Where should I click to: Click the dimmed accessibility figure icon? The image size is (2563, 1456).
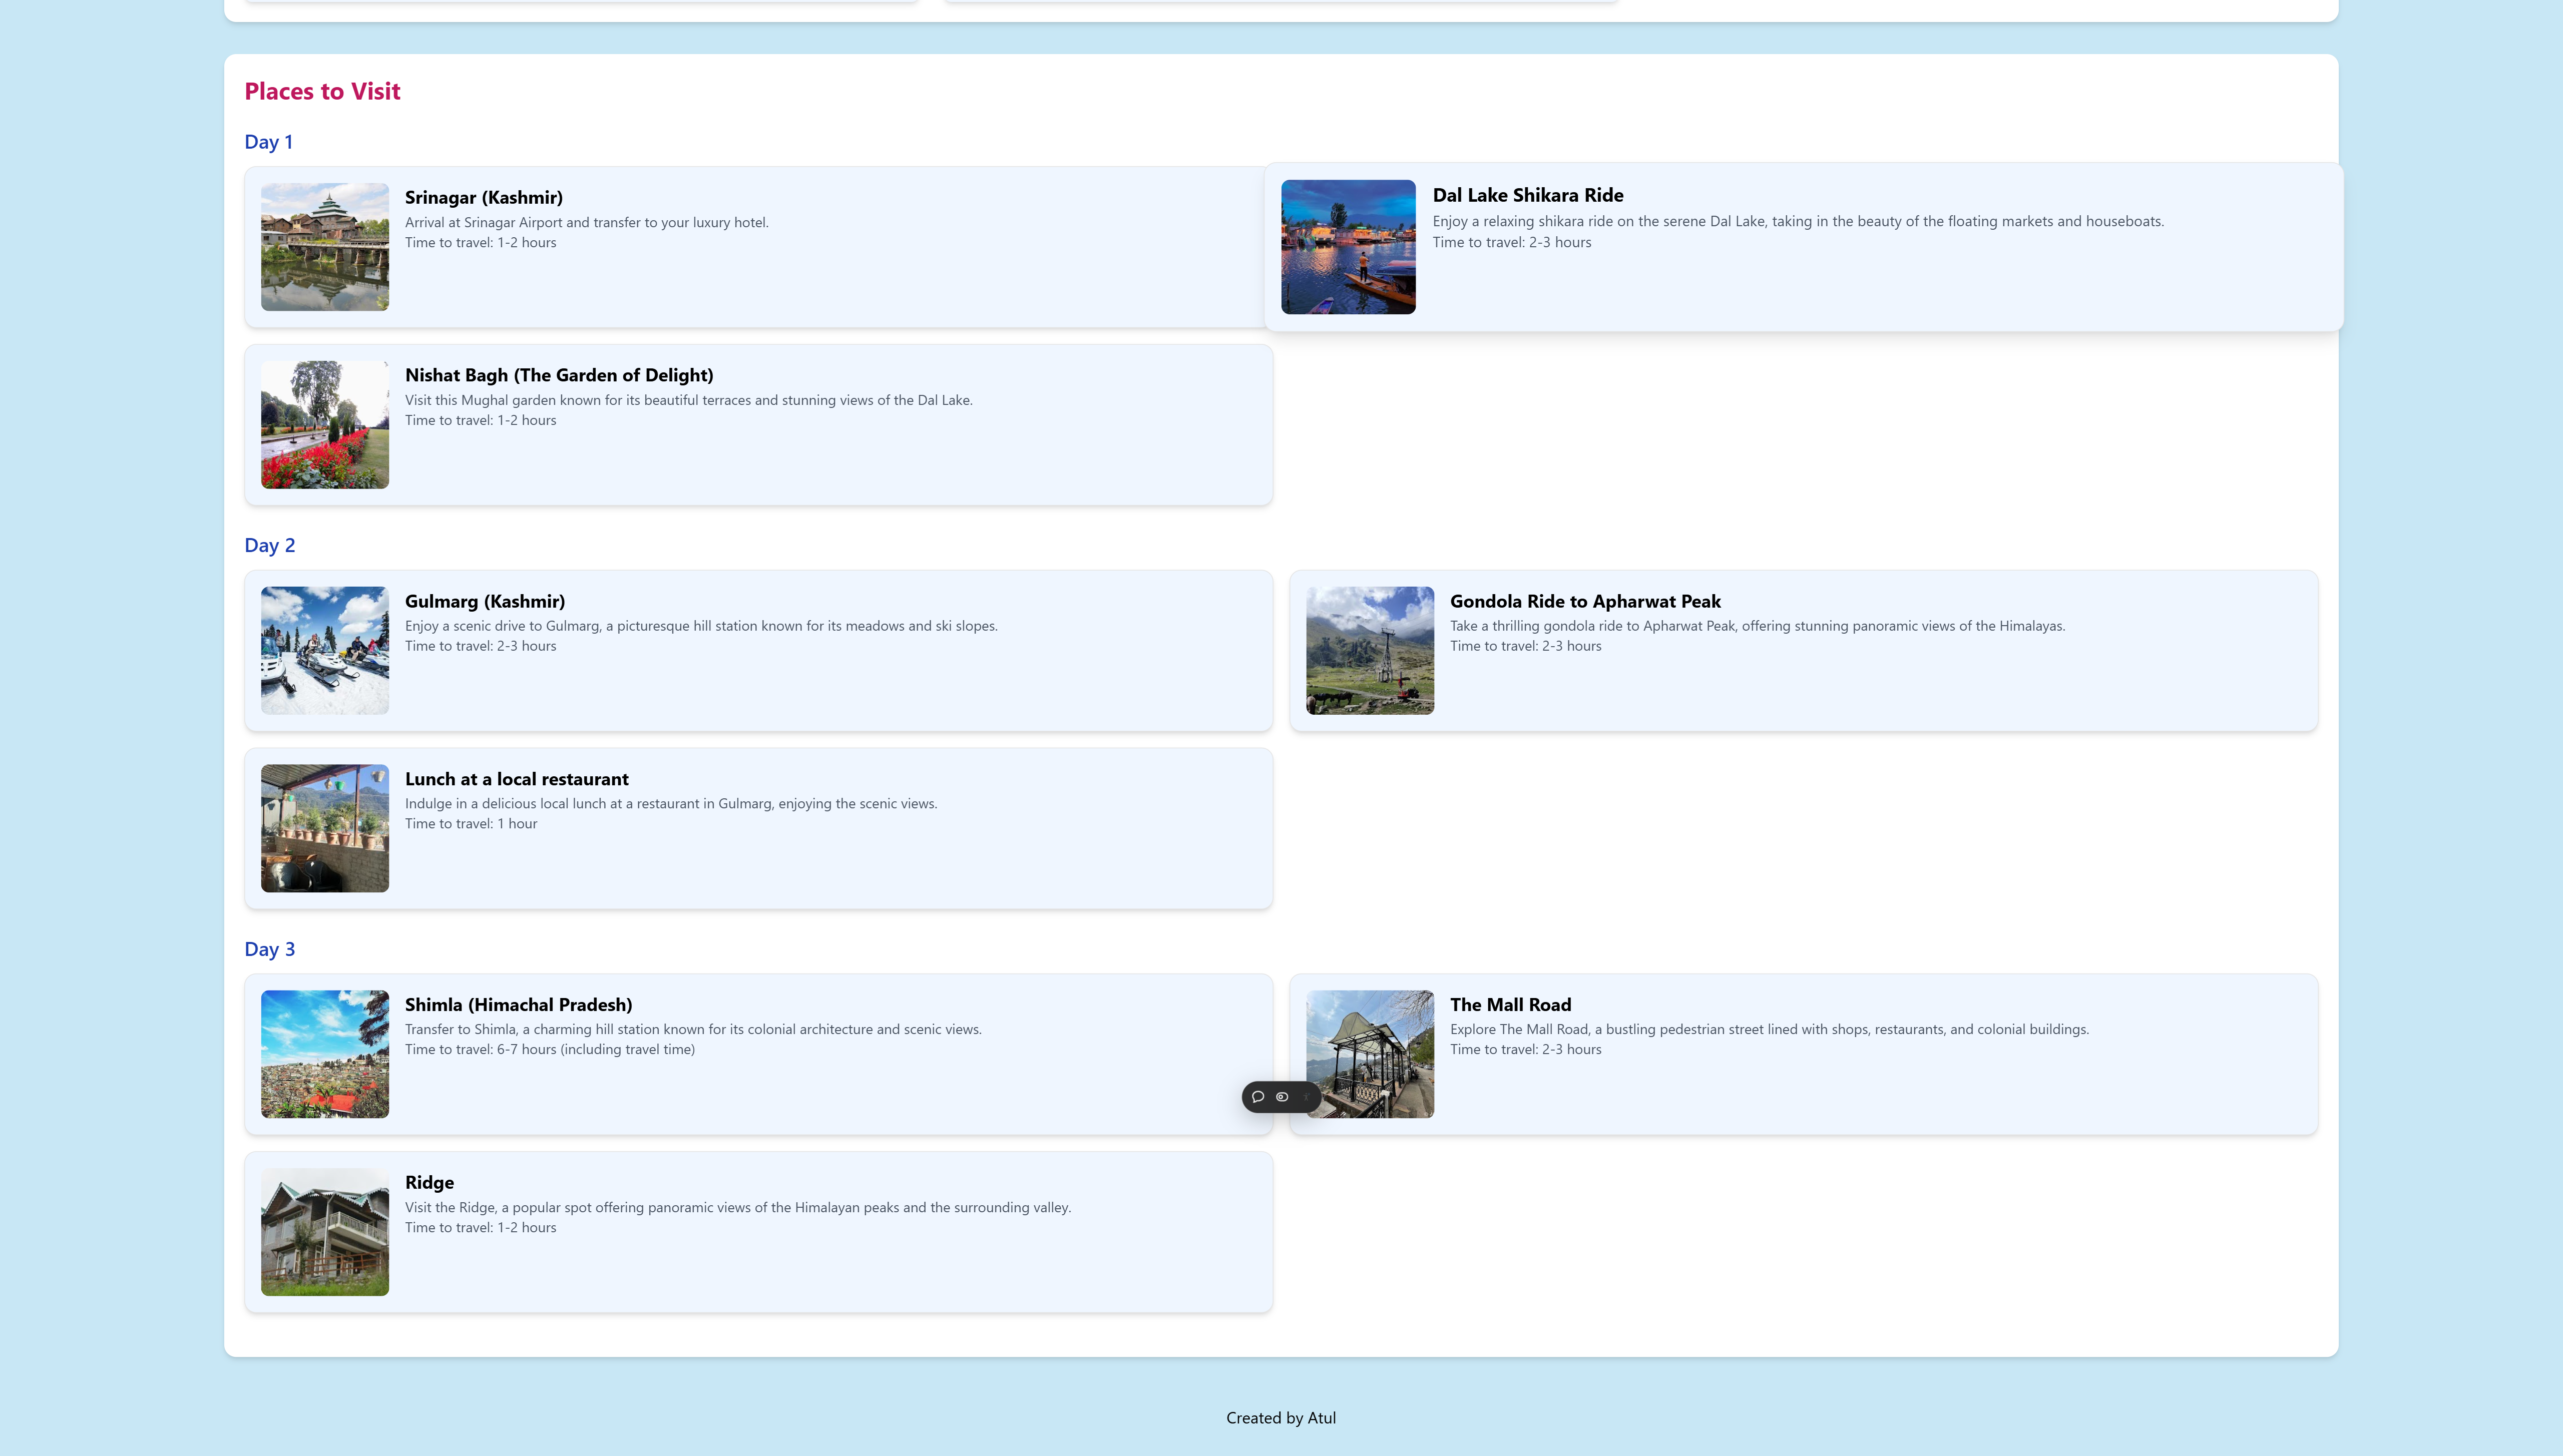point(1306,1097)
